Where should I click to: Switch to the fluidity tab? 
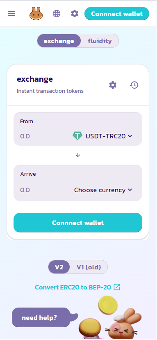(x=100, y=41)
